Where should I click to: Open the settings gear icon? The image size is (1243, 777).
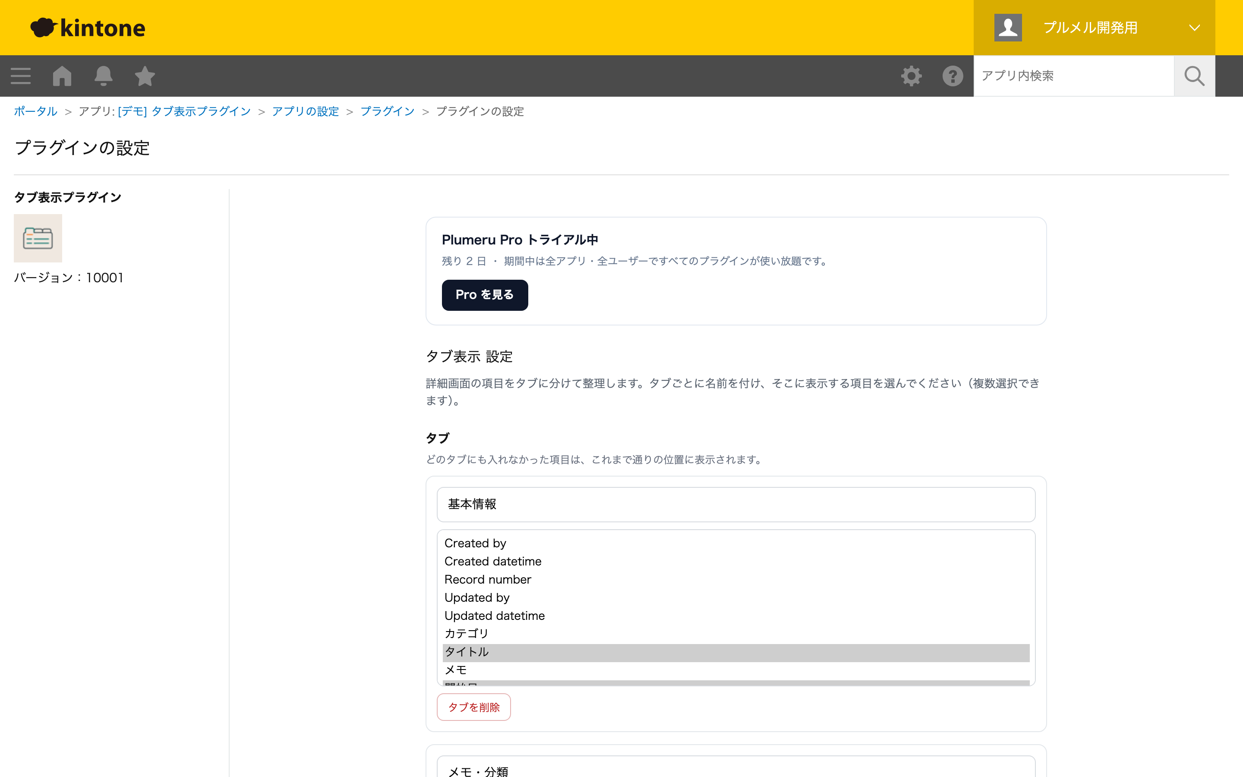coord(911,76)
